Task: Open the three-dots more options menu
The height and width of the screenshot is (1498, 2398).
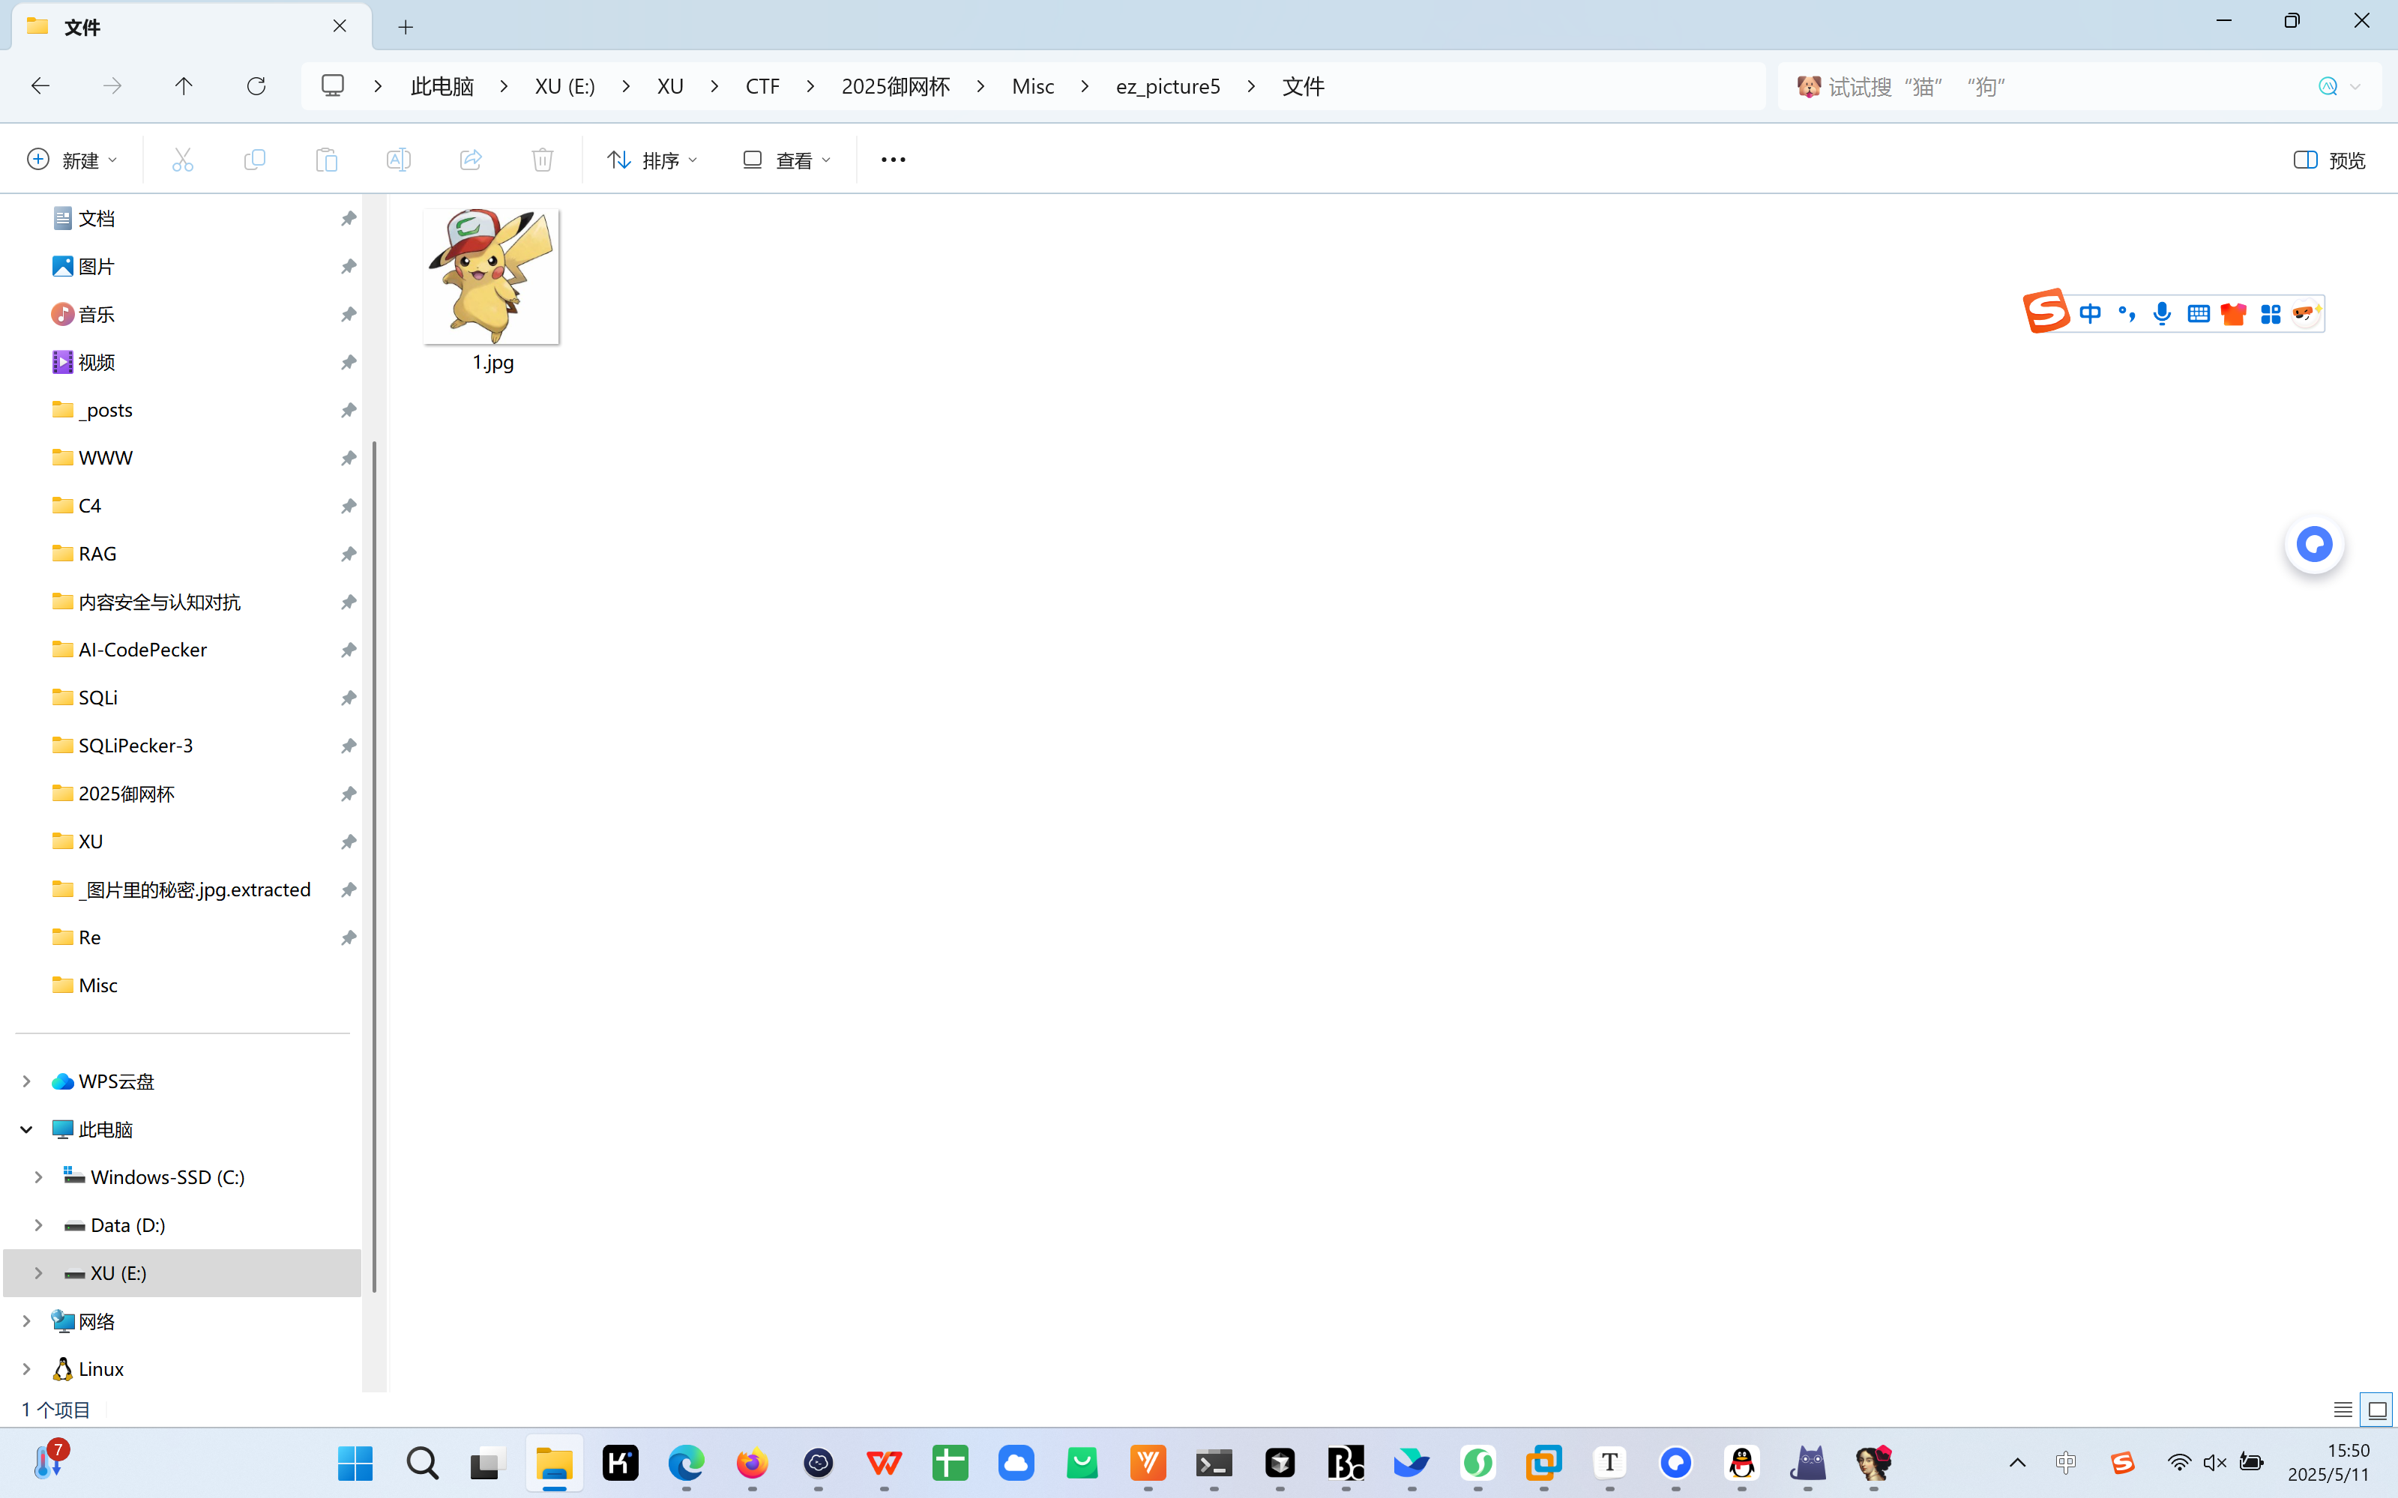Action: (893, 160)
